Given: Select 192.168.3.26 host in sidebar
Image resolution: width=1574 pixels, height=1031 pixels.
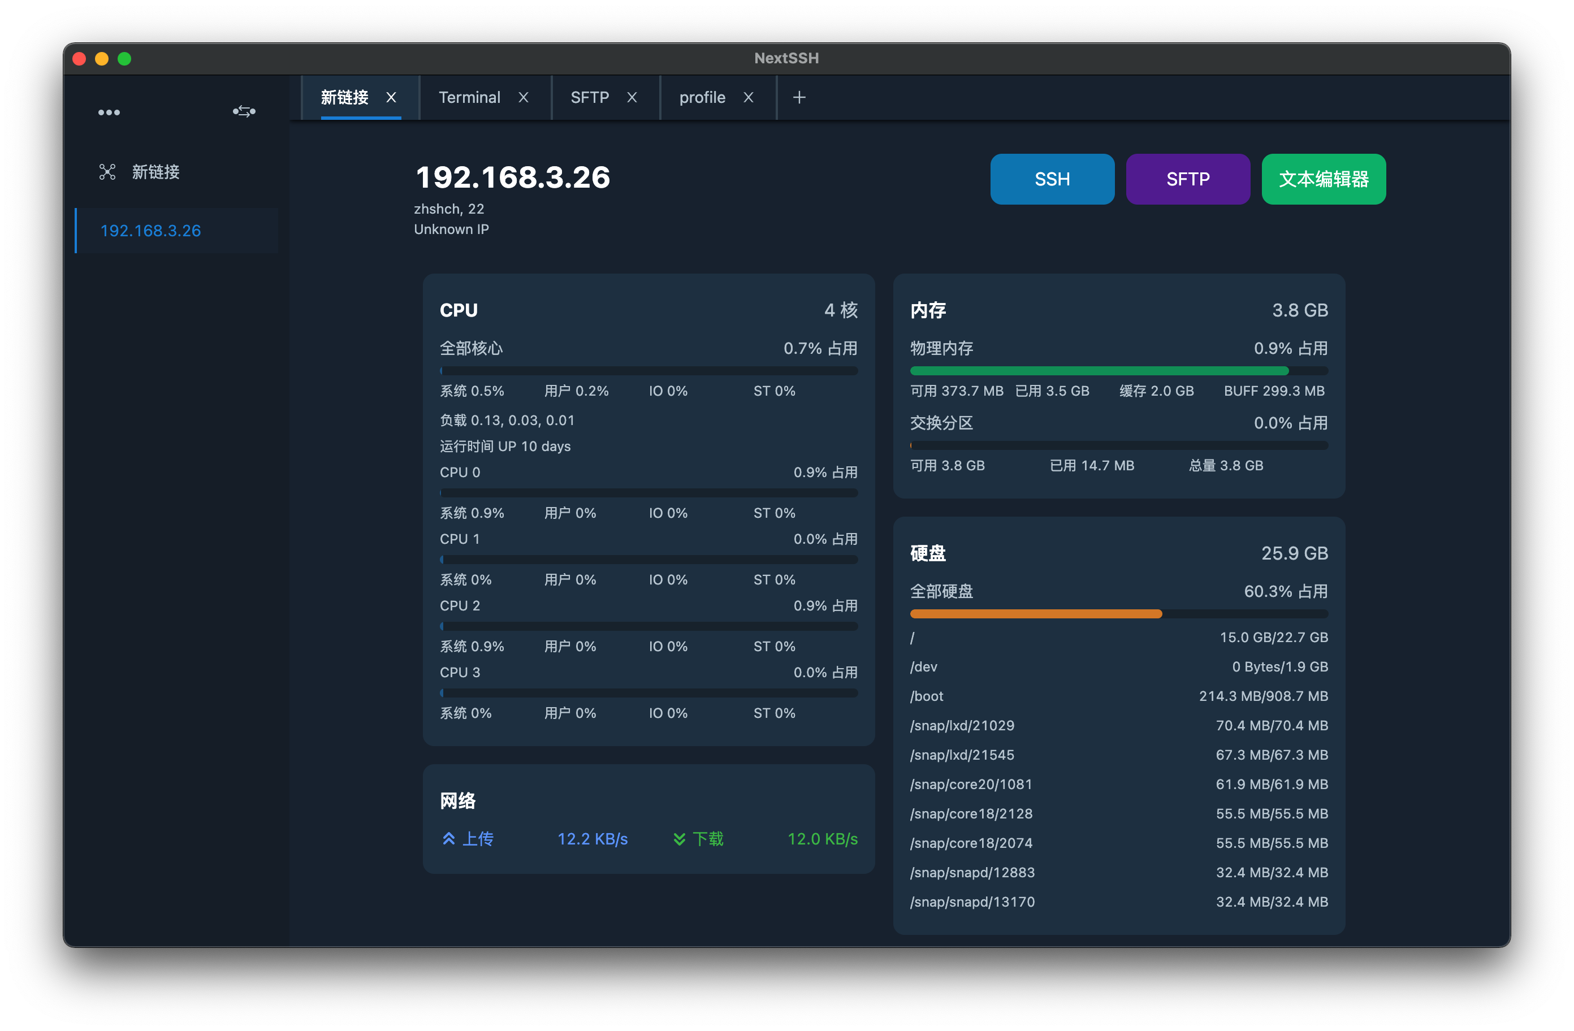Looking at the screenshot, I should [x=151, y=231].
